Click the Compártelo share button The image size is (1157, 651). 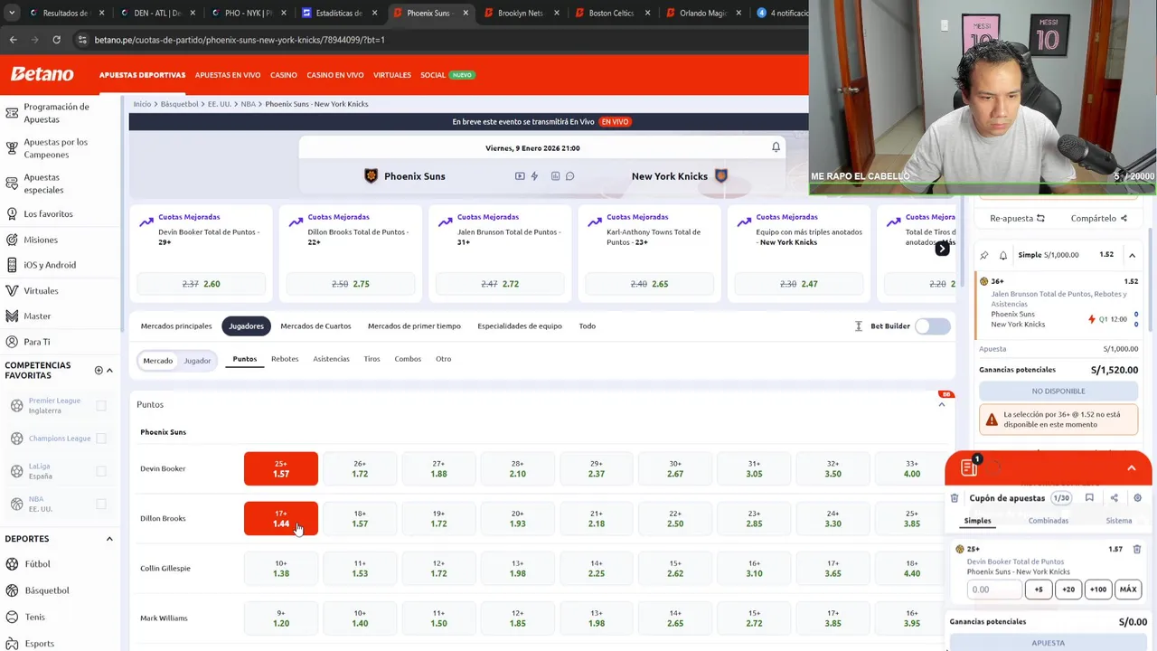(x=1099, y=218)
